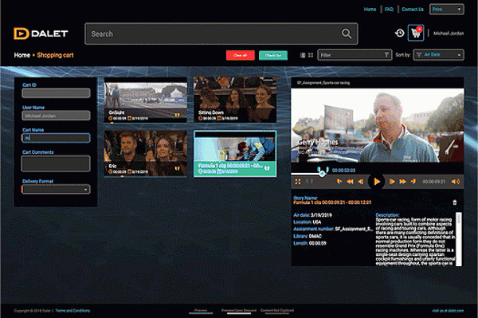Open the history clock icon

399,33
